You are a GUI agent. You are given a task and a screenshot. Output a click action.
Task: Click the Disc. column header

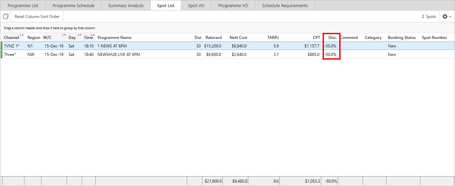click(x=333, y=38)
